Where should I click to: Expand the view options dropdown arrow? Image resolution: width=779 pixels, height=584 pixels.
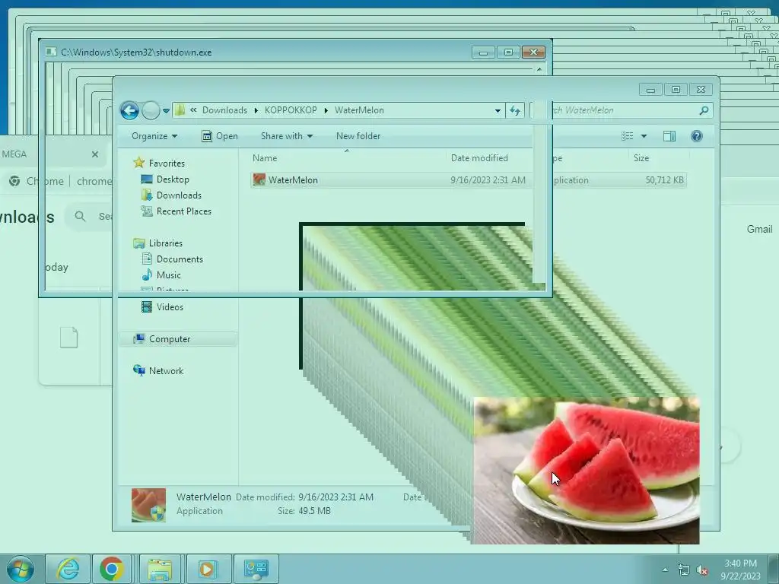644,136
